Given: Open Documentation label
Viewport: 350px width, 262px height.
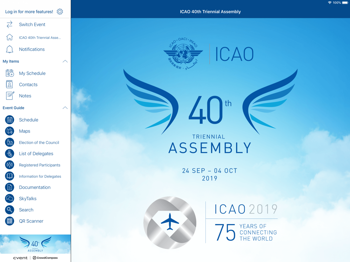Looking at the screenshot, I should pyautogui.click(x=35, y=187).
